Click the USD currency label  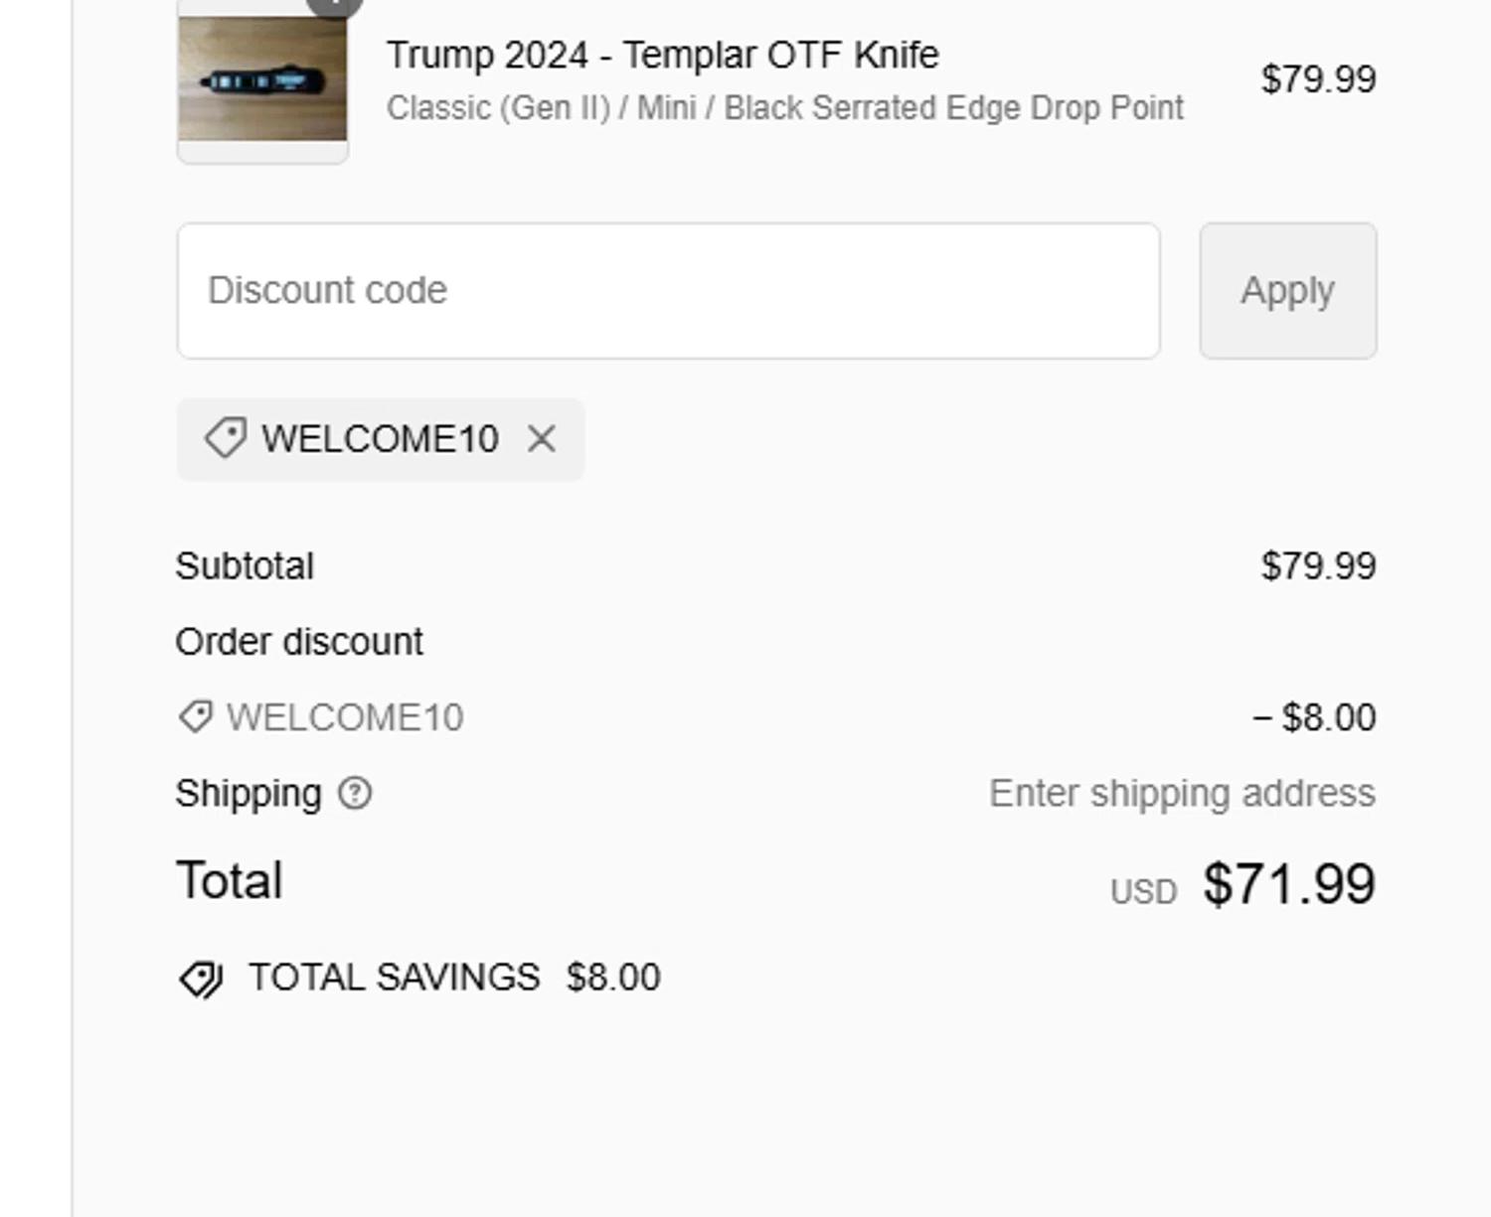(1143, 891)
